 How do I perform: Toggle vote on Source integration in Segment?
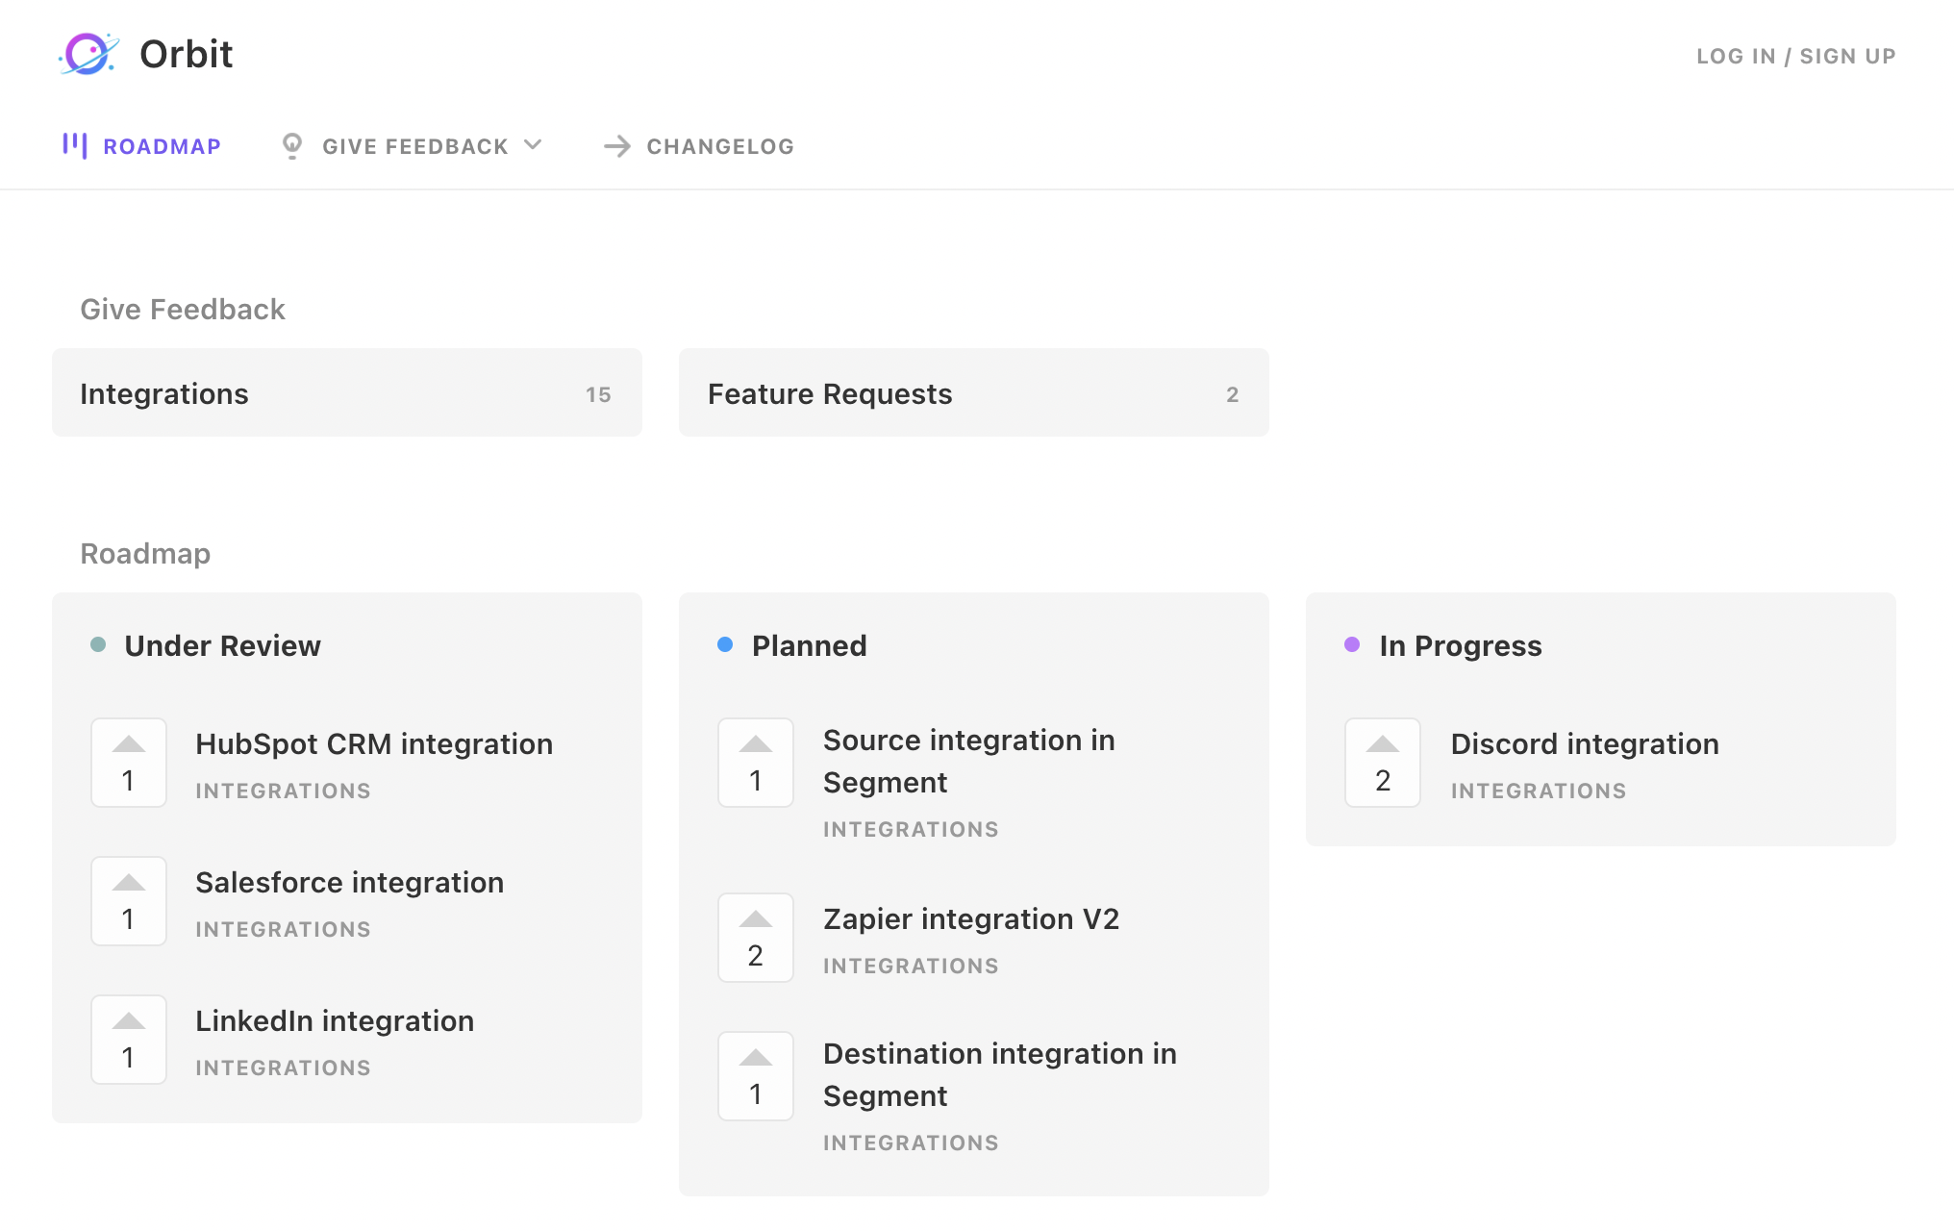(x=756, y=763)
